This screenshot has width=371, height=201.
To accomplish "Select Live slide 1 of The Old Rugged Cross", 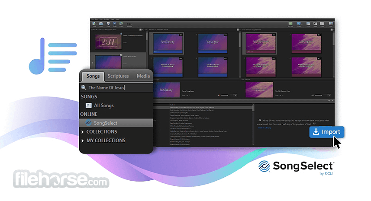I will click(x=261, y=43).
